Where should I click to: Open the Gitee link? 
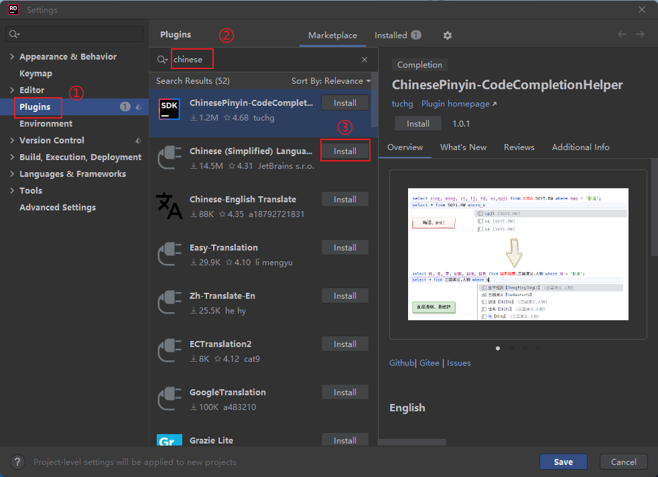click(x=430, y=363)
